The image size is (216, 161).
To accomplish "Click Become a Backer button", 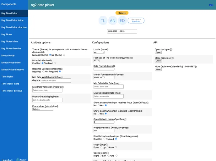I will 136,20.
